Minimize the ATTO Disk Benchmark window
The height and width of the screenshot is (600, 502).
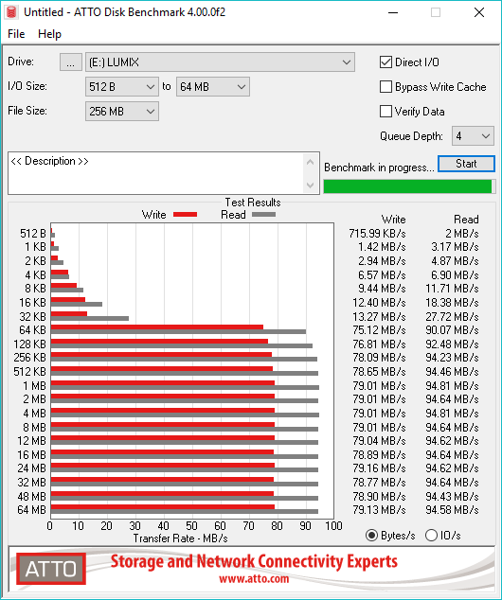pos(393,12)
